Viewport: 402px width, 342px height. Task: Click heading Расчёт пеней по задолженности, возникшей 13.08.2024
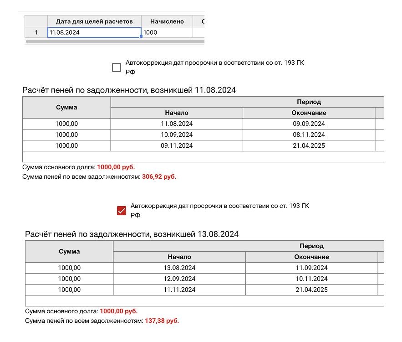[x=132, y=234]
